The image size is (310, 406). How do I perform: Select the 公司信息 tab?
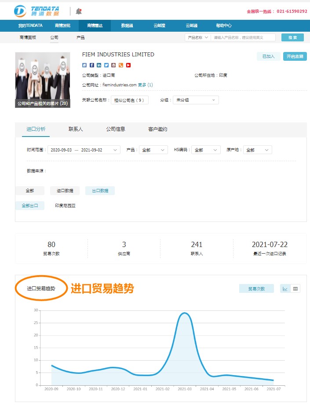point(116,129)
